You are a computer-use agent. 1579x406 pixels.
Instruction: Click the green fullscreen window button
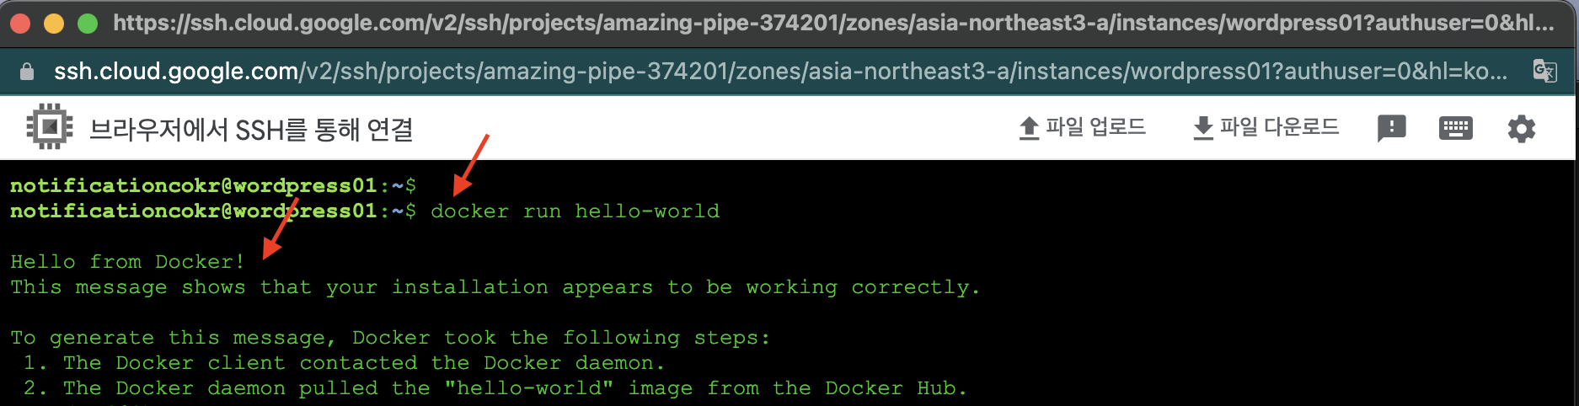click(x=88, y=24)
